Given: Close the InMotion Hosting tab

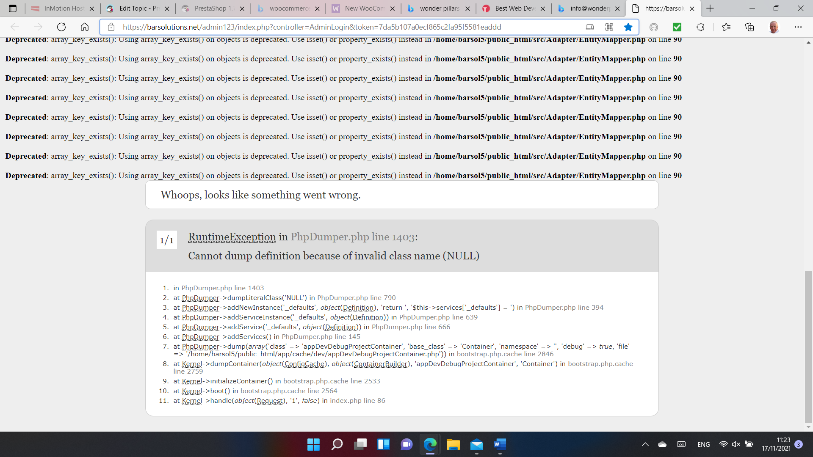Looking at the screenshot, I should [x=92, y=8].
